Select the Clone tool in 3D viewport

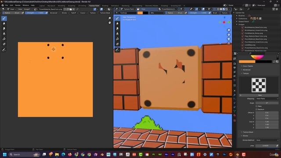[x=117, y=34]
